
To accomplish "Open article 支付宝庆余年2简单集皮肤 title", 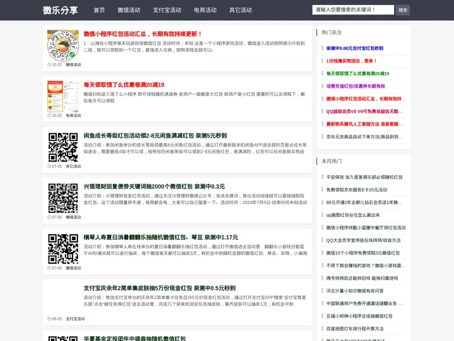I will coord(160,288).
